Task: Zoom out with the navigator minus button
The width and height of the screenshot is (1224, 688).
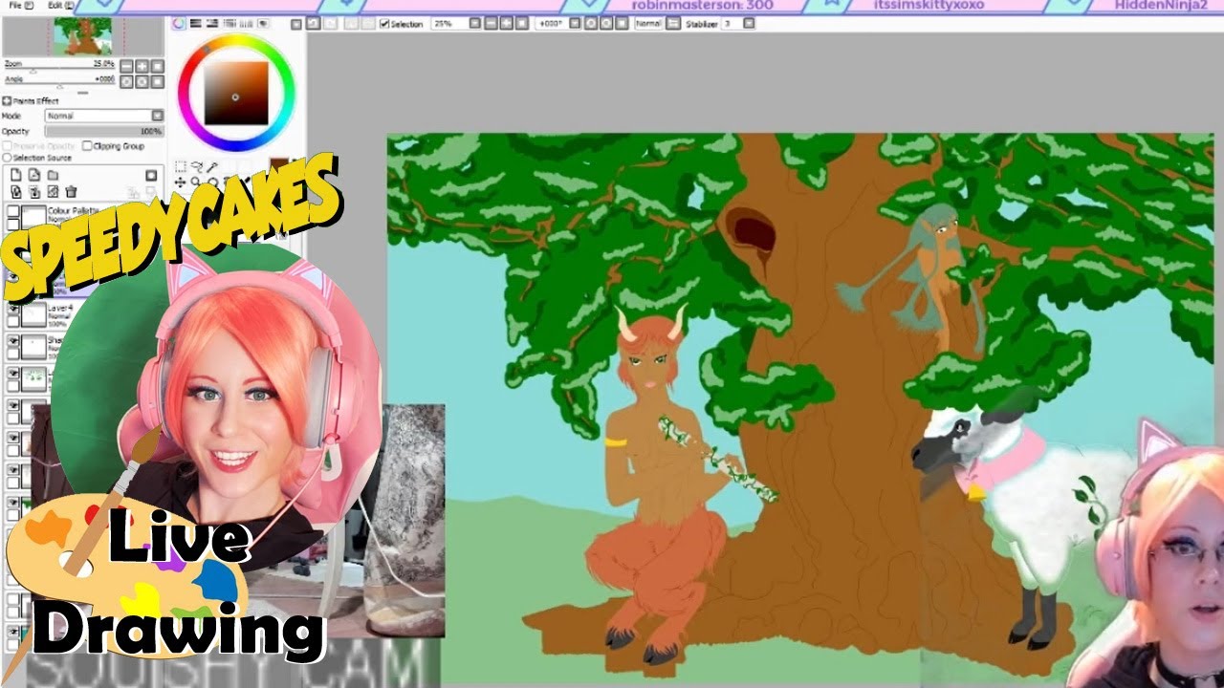Action: pyautogui.click(x=126, y=67)
